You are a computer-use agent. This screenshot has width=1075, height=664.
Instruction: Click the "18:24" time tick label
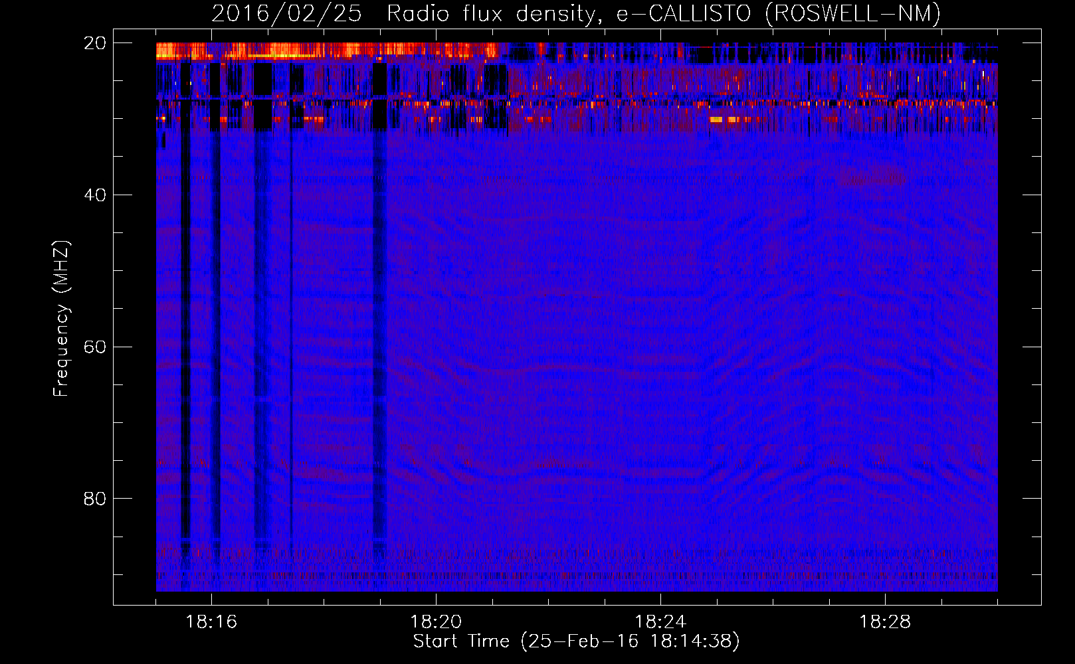coord(660,622)
